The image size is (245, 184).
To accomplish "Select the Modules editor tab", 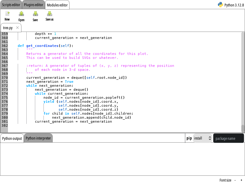I will 57,5.
